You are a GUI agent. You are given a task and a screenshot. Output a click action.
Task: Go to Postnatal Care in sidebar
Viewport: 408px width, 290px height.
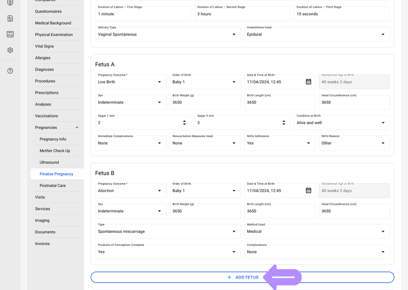[x=53, y=186]
